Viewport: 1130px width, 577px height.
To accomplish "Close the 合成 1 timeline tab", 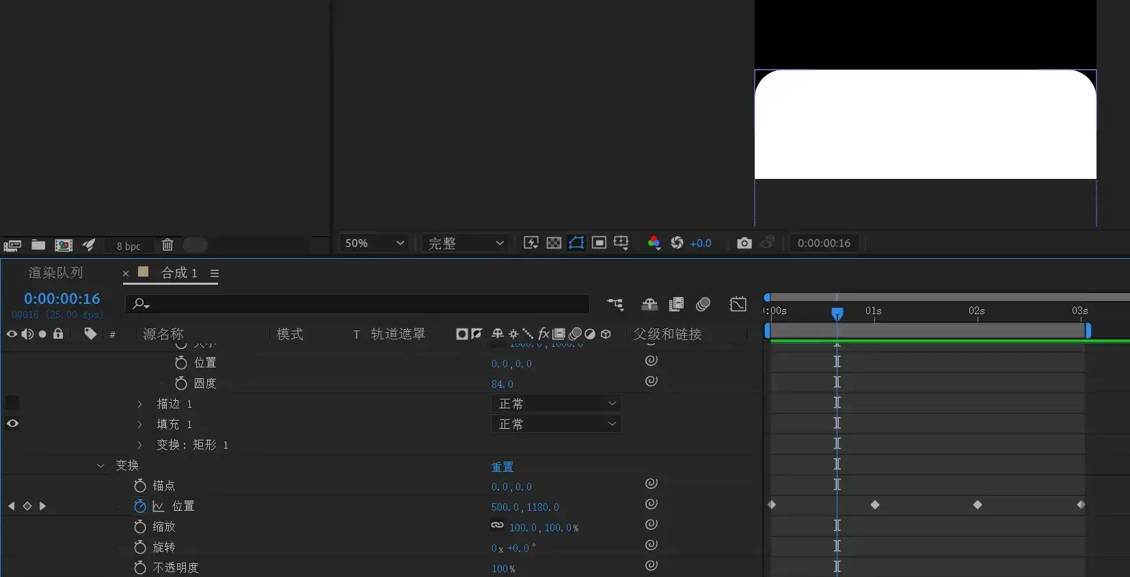I will point(126,273).
